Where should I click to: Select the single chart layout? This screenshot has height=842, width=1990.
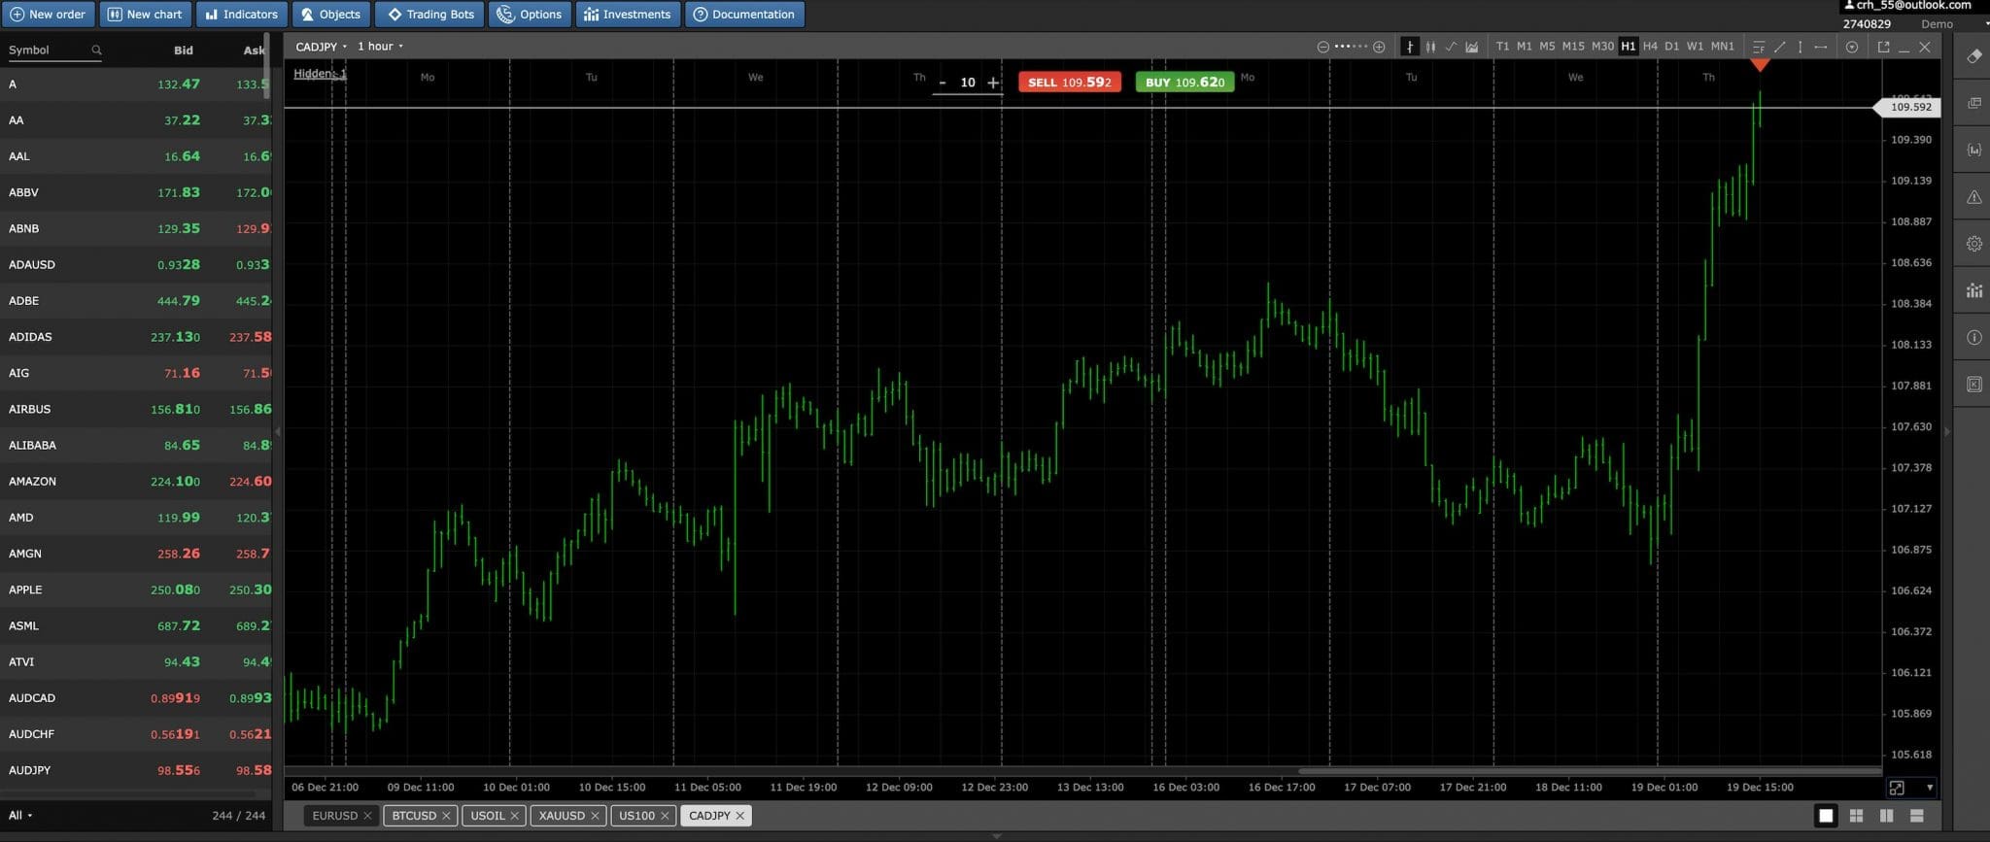tap(1826, 816)
